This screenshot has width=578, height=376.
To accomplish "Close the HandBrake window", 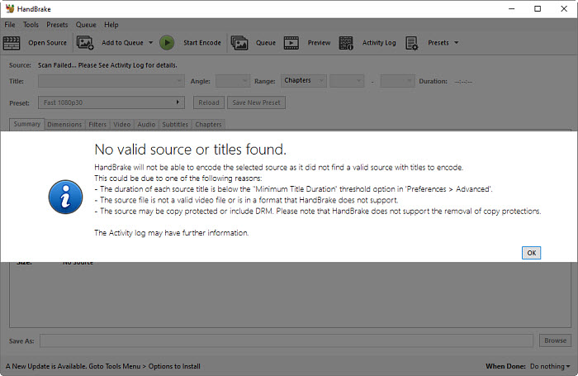I will (x=564, y=9).
